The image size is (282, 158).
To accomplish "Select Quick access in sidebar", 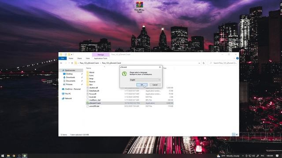I will coord(70,70).
